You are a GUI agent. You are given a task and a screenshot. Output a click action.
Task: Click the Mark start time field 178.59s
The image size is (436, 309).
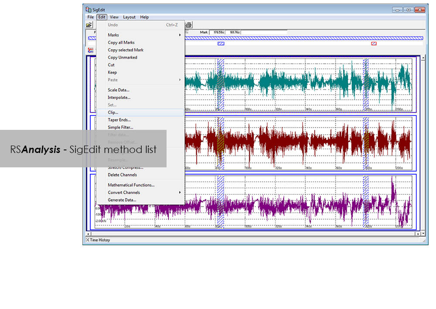(x=217, y=32)
